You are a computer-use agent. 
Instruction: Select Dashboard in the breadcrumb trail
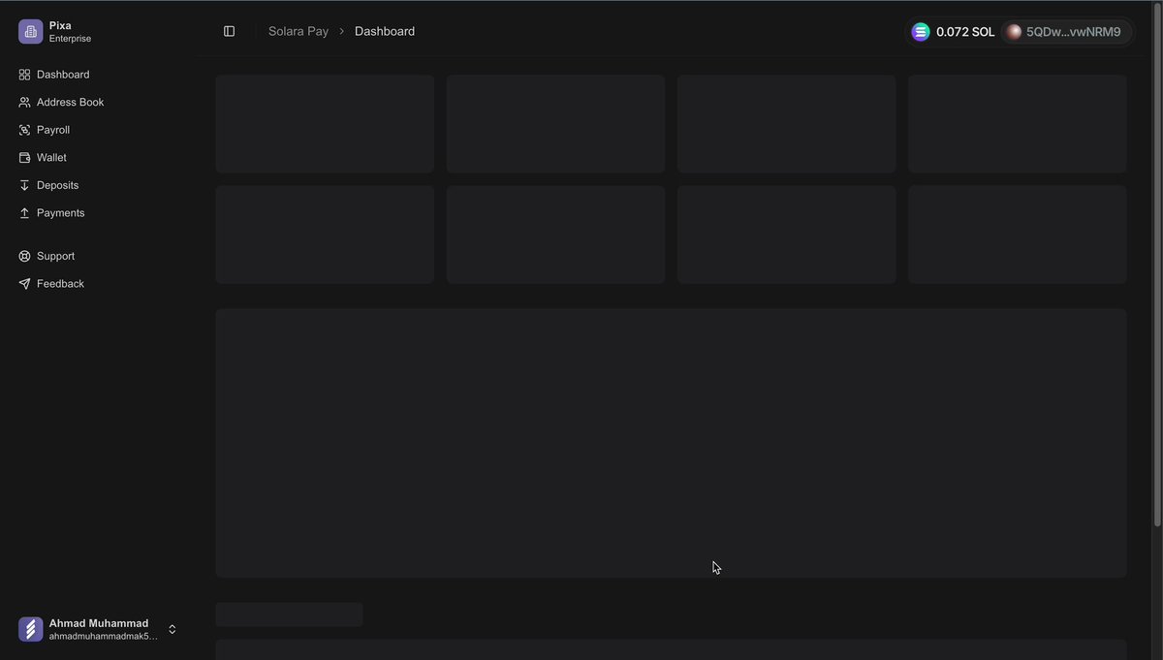(x=384, y=30)
